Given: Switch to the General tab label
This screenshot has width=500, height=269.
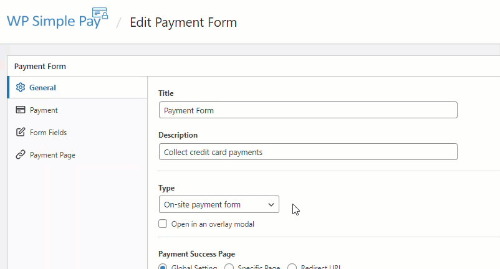Looking at the screenshot, I should (x=42, y=88).
